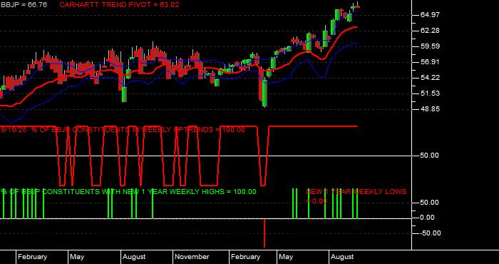The width and height of the screenshot is (499, 264).
Task: Click the second August date label
Action: click(342, 257)
